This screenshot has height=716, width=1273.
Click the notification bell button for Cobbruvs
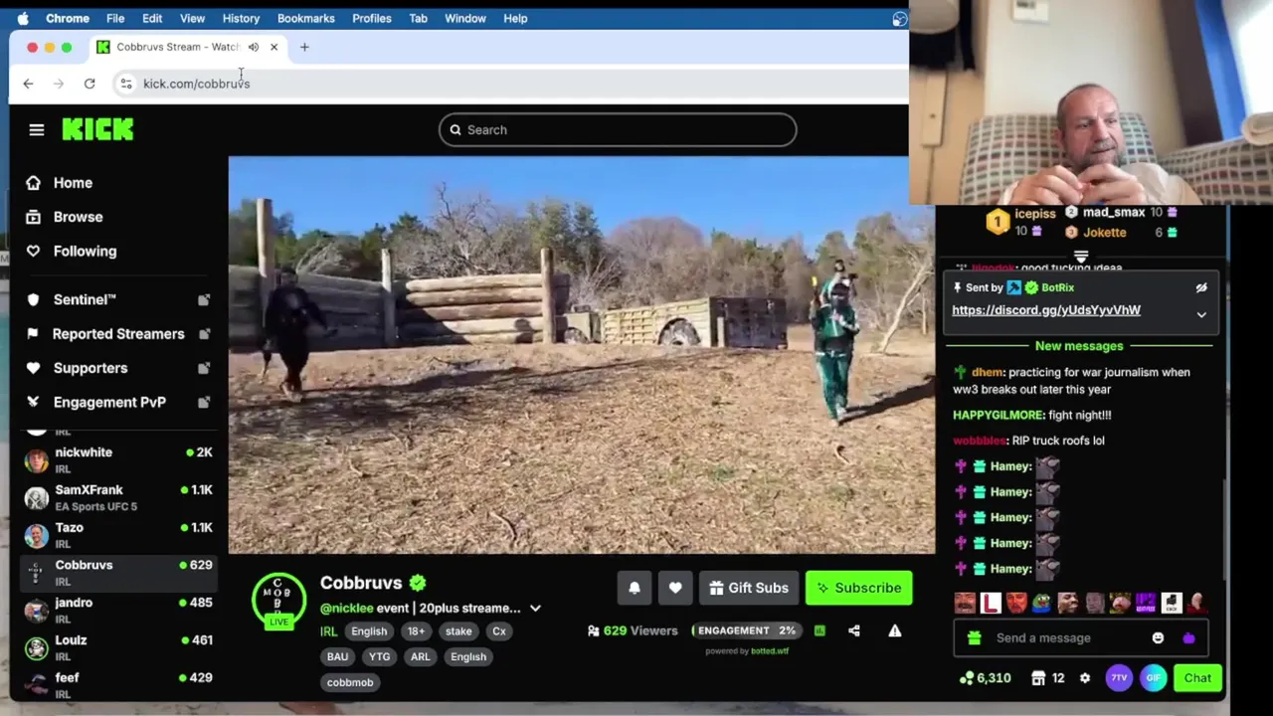[x=635, y=588]
